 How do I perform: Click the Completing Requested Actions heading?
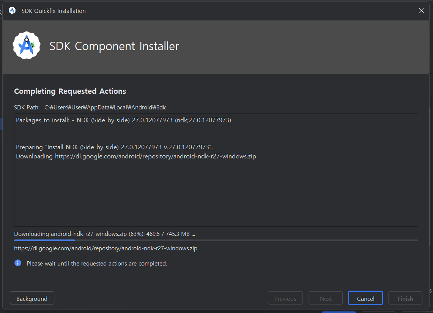tap(70, 91)
